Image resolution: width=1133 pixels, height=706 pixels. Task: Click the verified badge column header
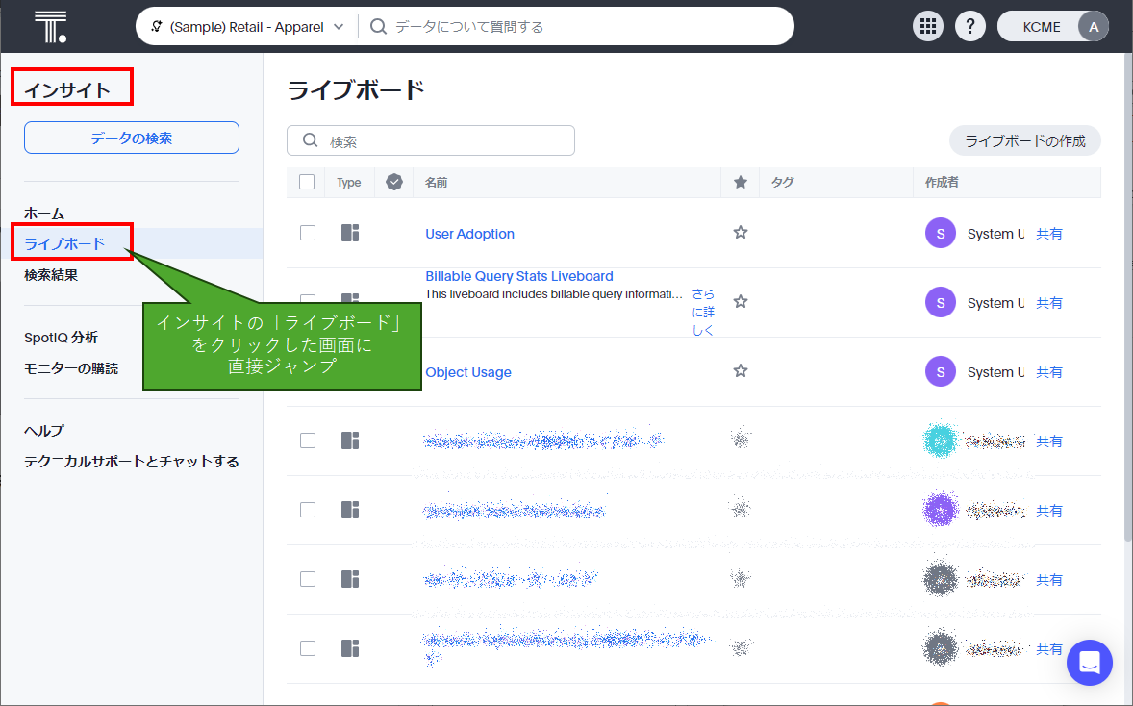[393, 182]
